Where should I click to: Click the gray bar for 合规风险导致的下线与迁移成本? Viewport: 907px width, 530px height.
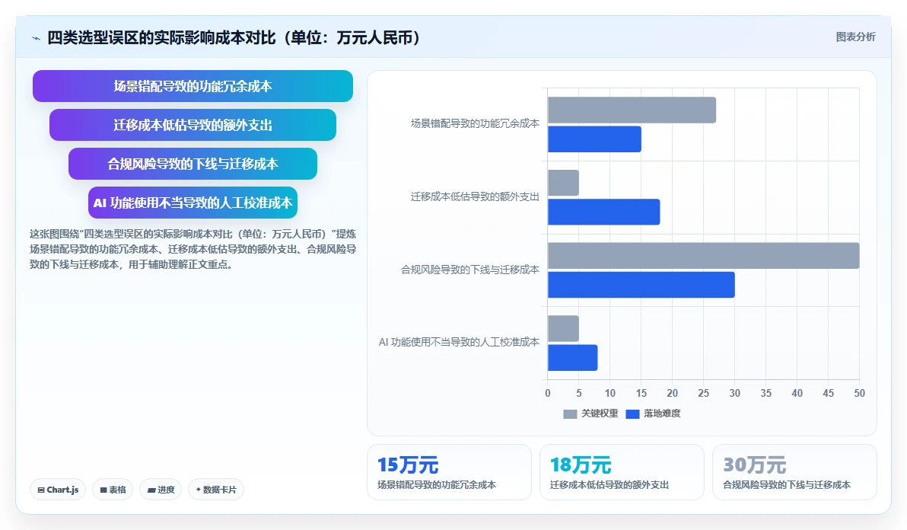point(703,256)
